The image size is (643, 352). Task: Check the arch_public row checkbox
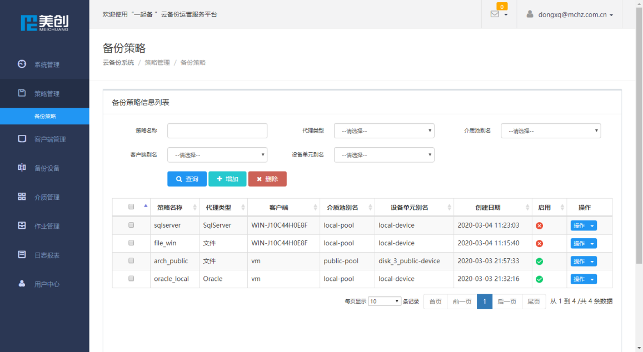[x=131, y=260]
